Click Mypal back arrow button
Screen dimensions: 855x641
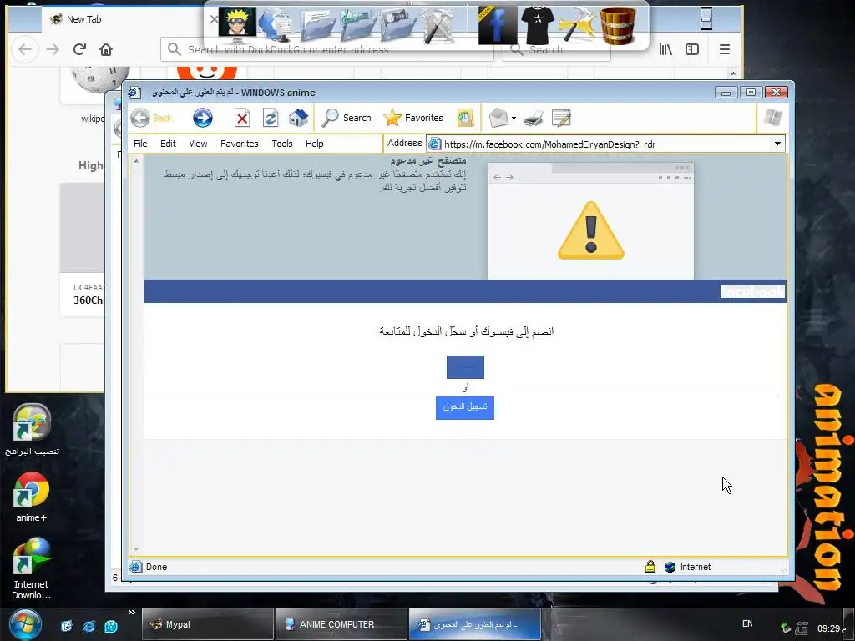click(25, 49)
